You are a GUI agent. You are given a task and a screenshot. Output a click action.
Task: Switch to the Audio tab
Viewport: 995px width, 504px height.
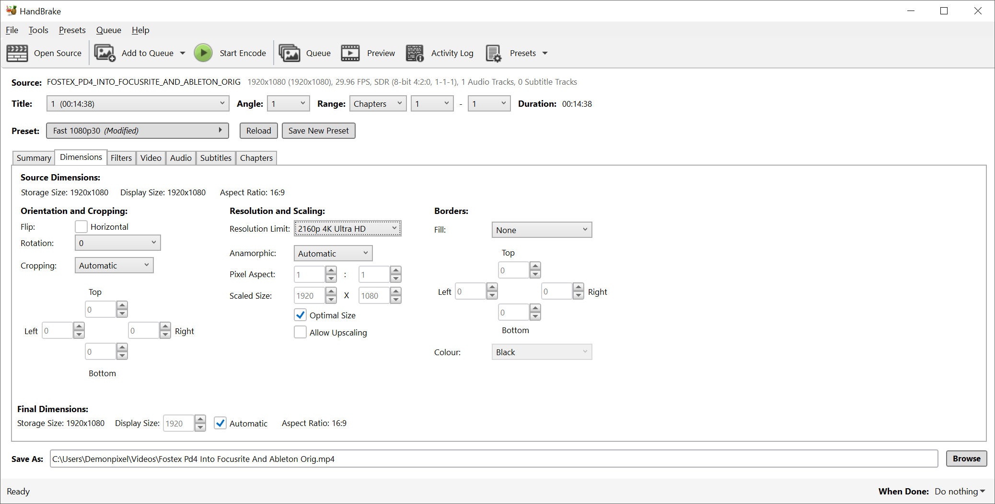click(x=181, y=158)
